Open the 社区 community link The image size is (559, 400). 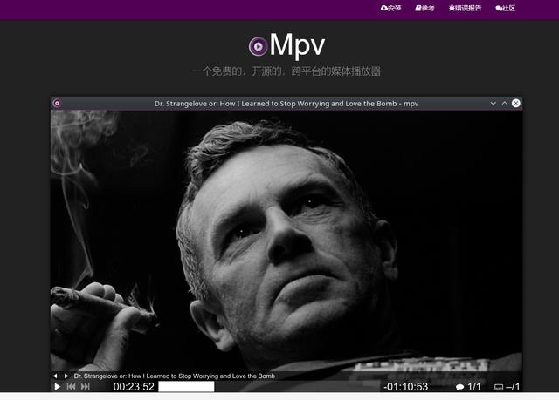click(x=505, y=8)
